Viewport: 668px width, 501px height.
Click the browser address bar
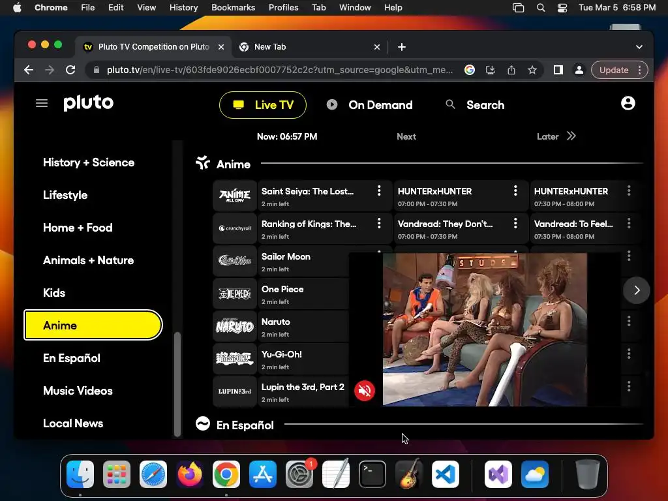click(x=279, y=70)
